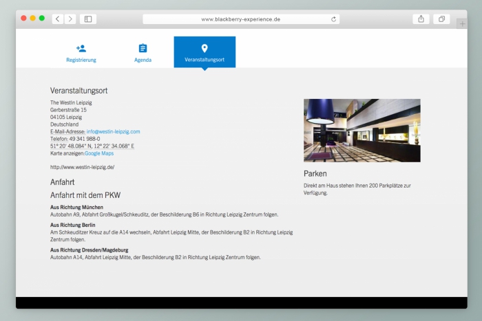Click the Veranstaltungsort location pin icon
The height and width of the screenshot is (321, 482).
tap(205, 48)
